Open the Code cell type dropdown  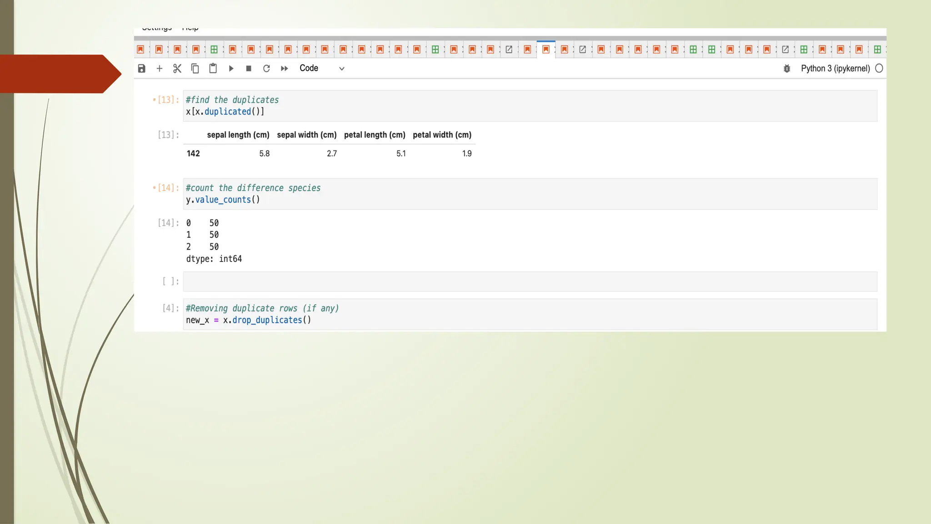pyautogui.click(x=322, y=68)
